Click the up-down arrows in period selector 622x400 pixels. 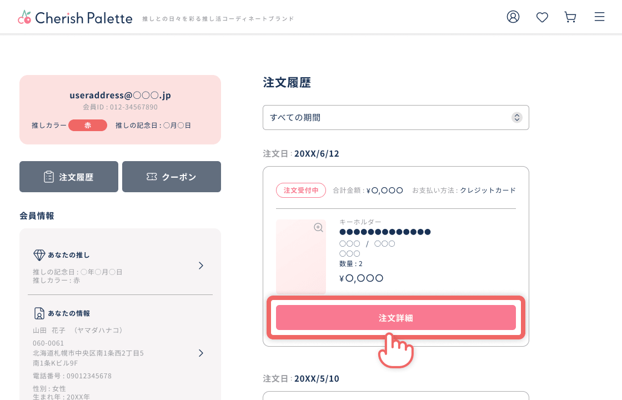[516, 117]
